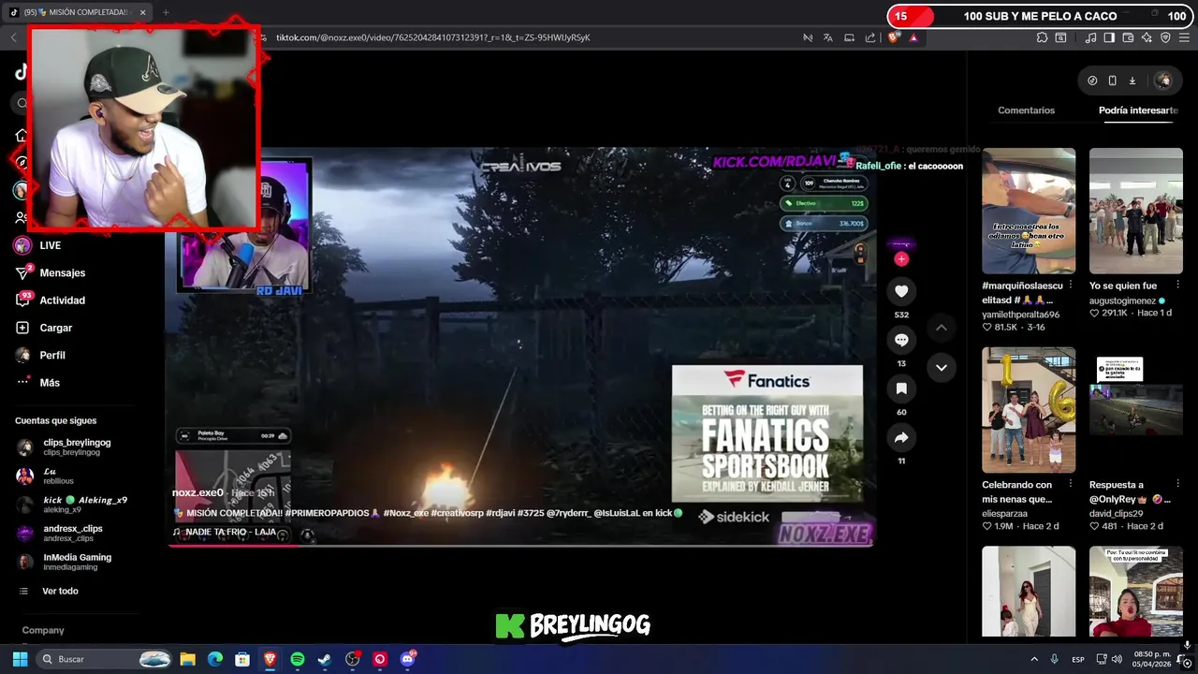1198x674 pixels.
Task: Click the download desktop app icon
Action: [1132, 81]
